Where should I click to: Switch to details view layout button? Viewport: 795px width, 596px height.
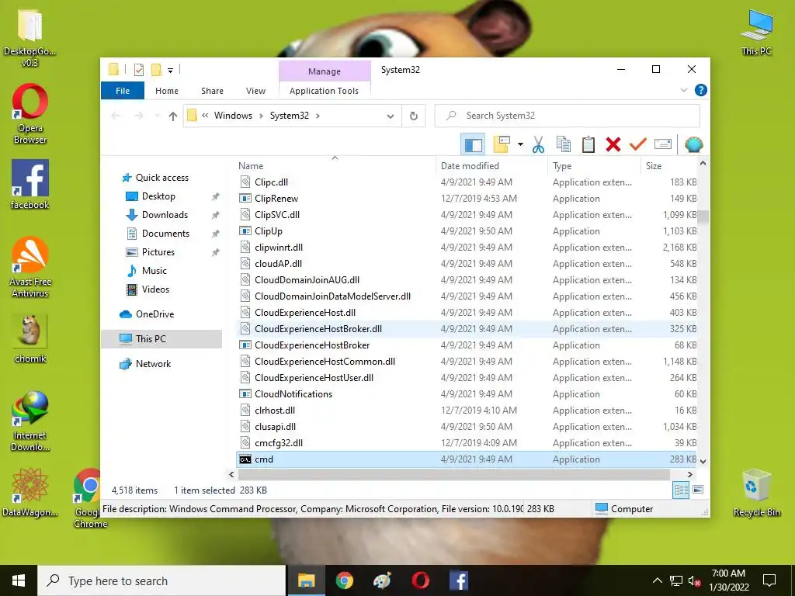681,490
